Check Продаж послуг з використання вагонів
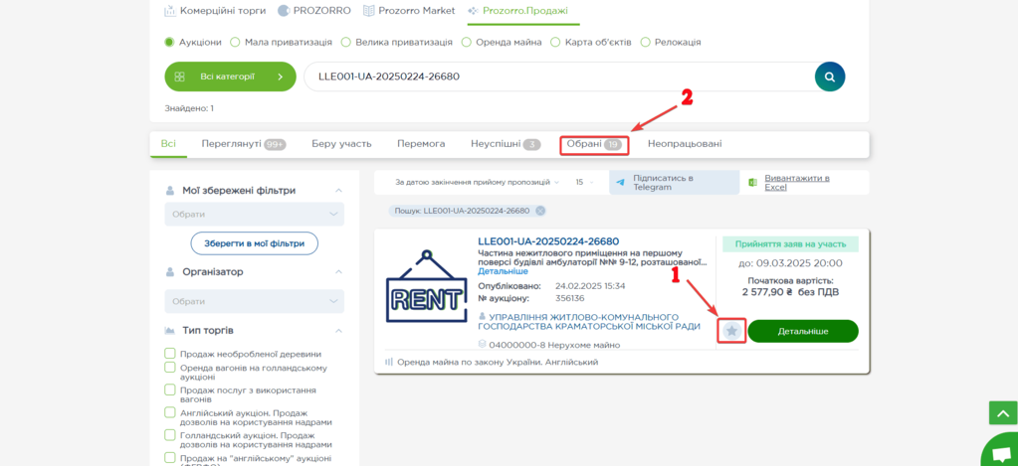This screenshot has height=466, width=1018. click(x=170, y=390)
